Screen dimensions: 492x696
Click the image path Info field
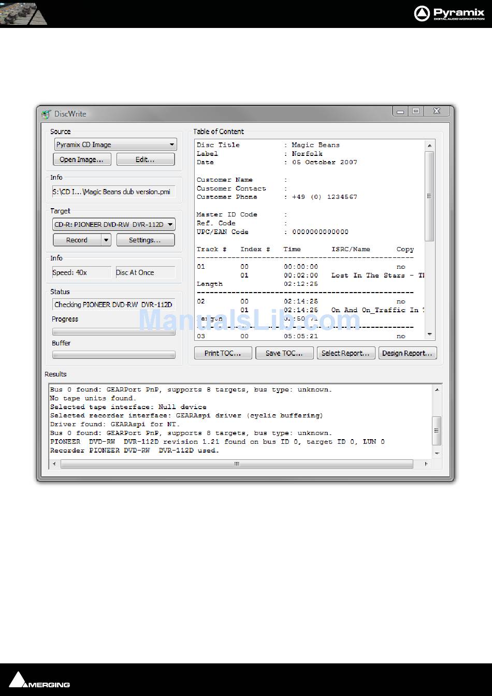pos(114,192)
